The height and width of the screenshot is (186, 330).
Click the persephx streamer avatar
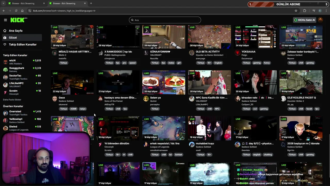(x=146, y=99)
